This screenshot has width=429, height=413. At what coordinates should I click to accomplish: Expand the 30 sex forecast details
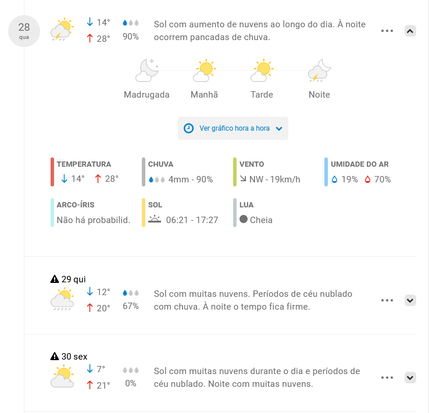pos(410,378)
